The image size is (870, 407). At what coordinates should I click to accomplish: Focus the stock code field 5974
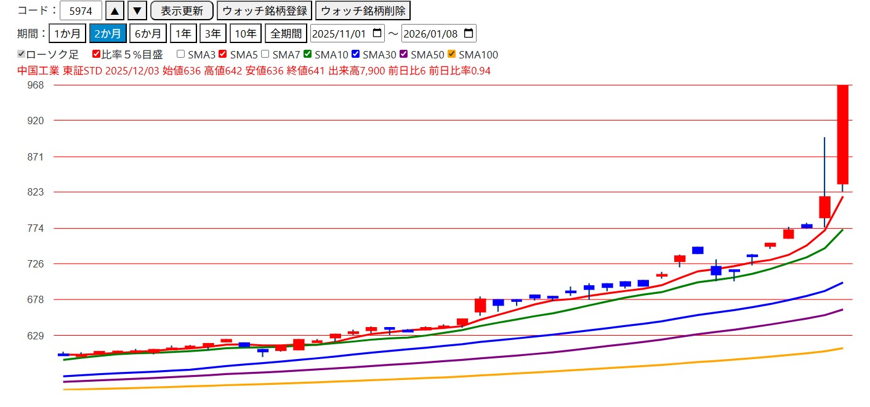click(x=81, y=10)
